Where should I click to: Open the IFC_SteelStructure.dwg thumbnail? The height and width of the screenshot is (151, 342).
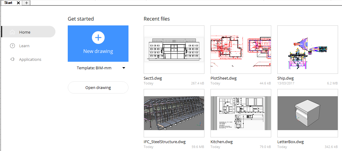coord(174,113)
